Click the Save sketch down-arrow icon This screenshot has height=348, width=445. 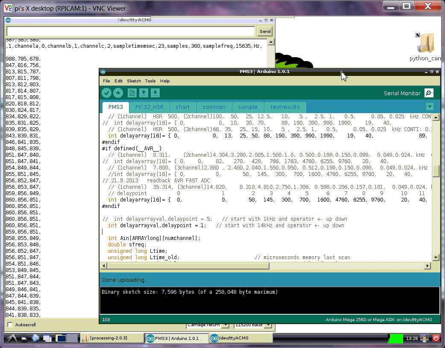point(155,93)
